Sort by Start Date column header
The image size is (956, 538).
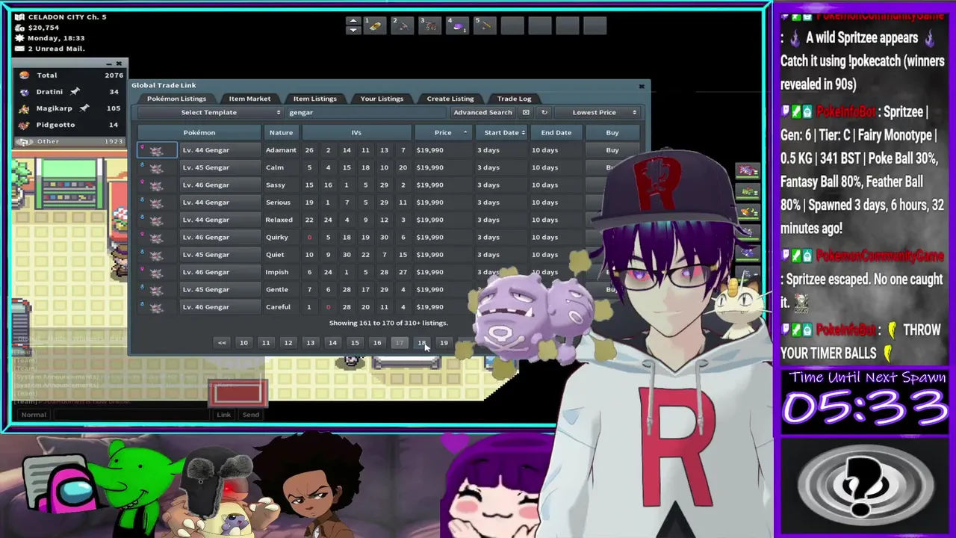pos(501,132)
